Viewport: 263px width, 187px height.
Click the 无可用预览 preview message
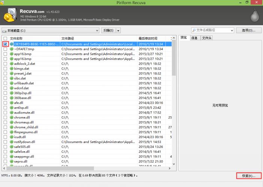coord(220,105)
